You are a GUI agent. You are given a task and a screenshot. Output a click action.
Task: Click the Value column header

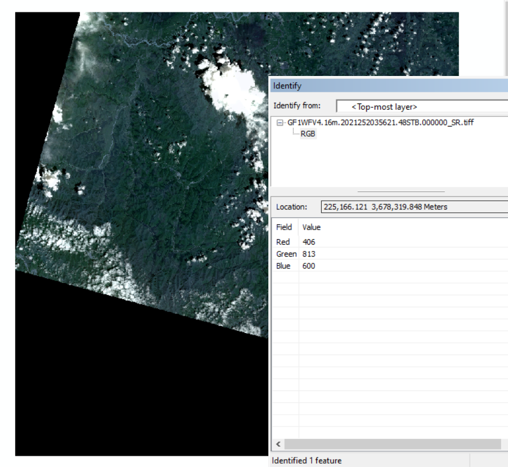pyautogui.click(x=312, y=227)
